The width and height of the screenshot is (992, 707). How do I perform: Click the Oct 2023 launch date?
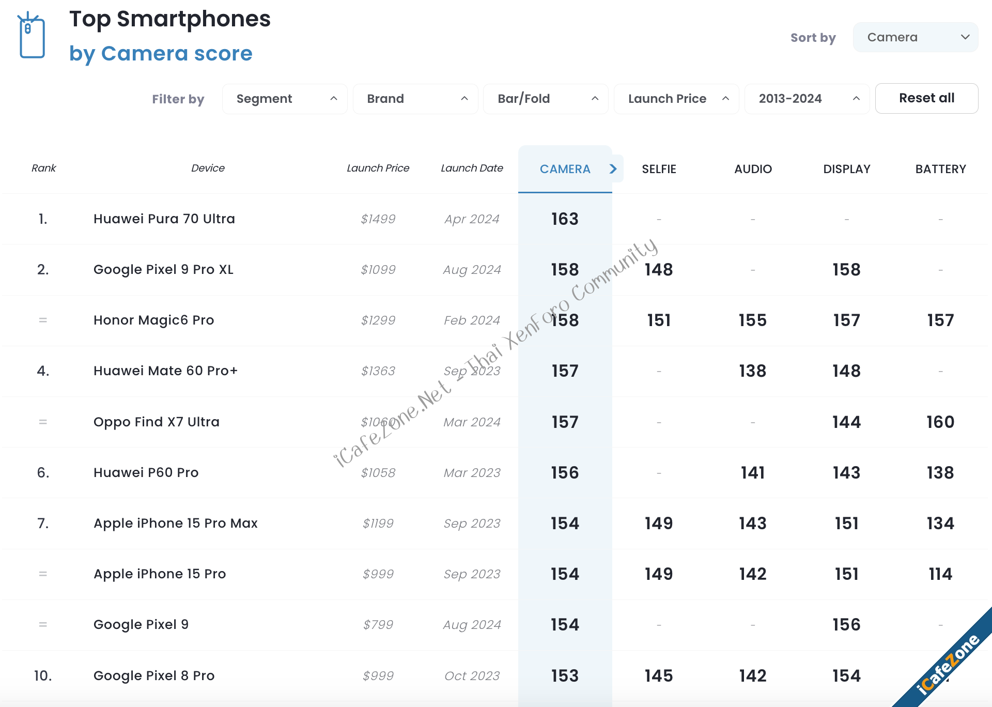[472, 675]
